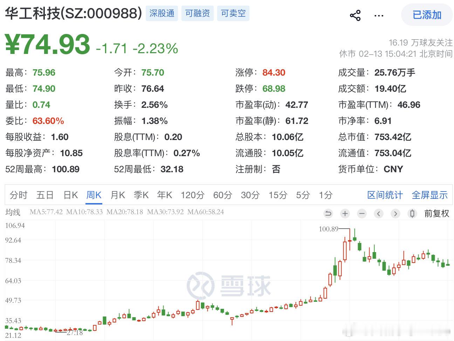Click the 全屏显示 fullscreen link
454x341 pixels.
pyautogui.click(x=430, y=195)
